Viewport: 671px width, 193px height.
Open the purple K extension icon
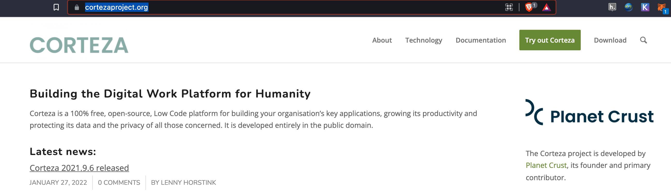(645, 7)
